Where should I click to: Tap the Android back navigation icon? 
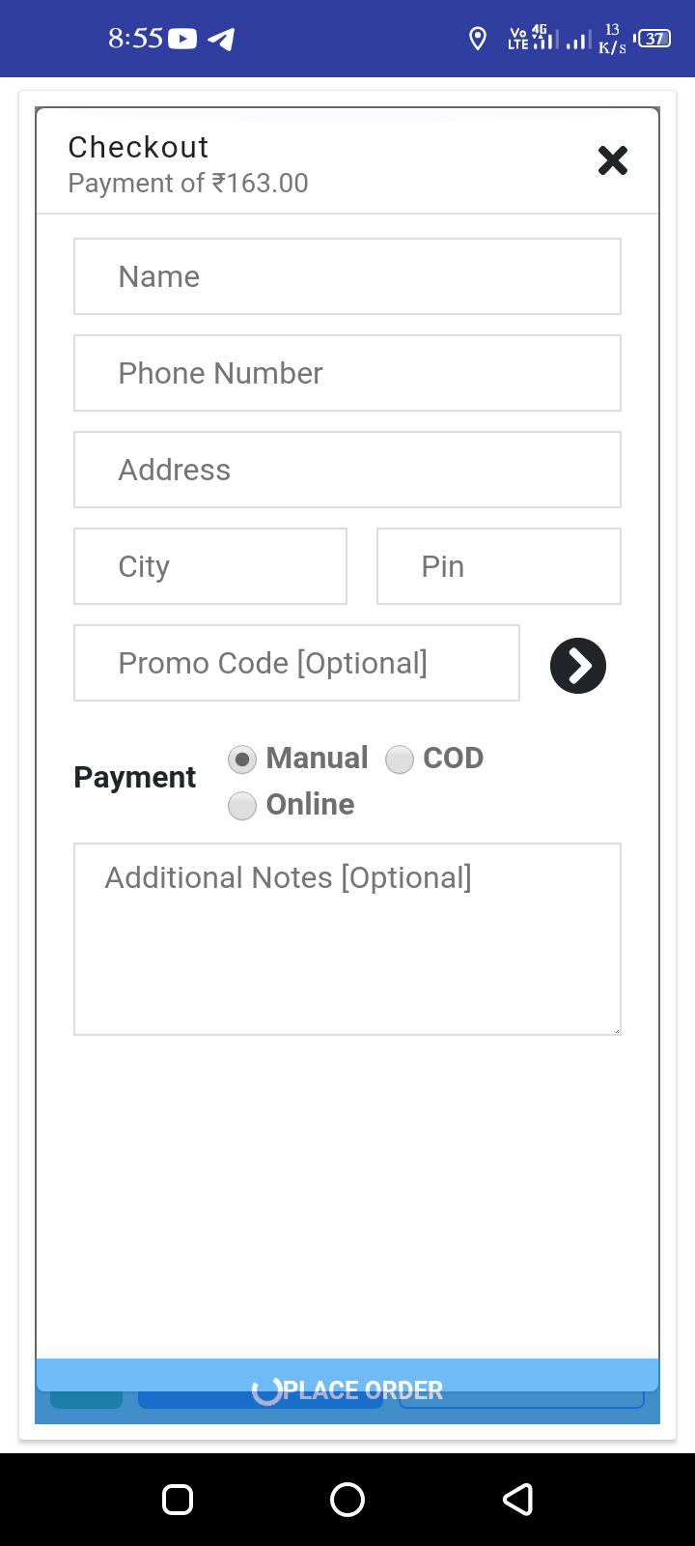(517, 1499)
